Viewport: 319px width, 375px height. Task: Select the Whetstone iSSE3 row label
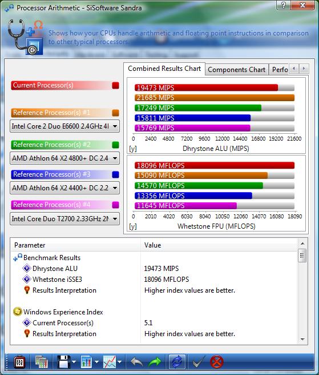57,279
